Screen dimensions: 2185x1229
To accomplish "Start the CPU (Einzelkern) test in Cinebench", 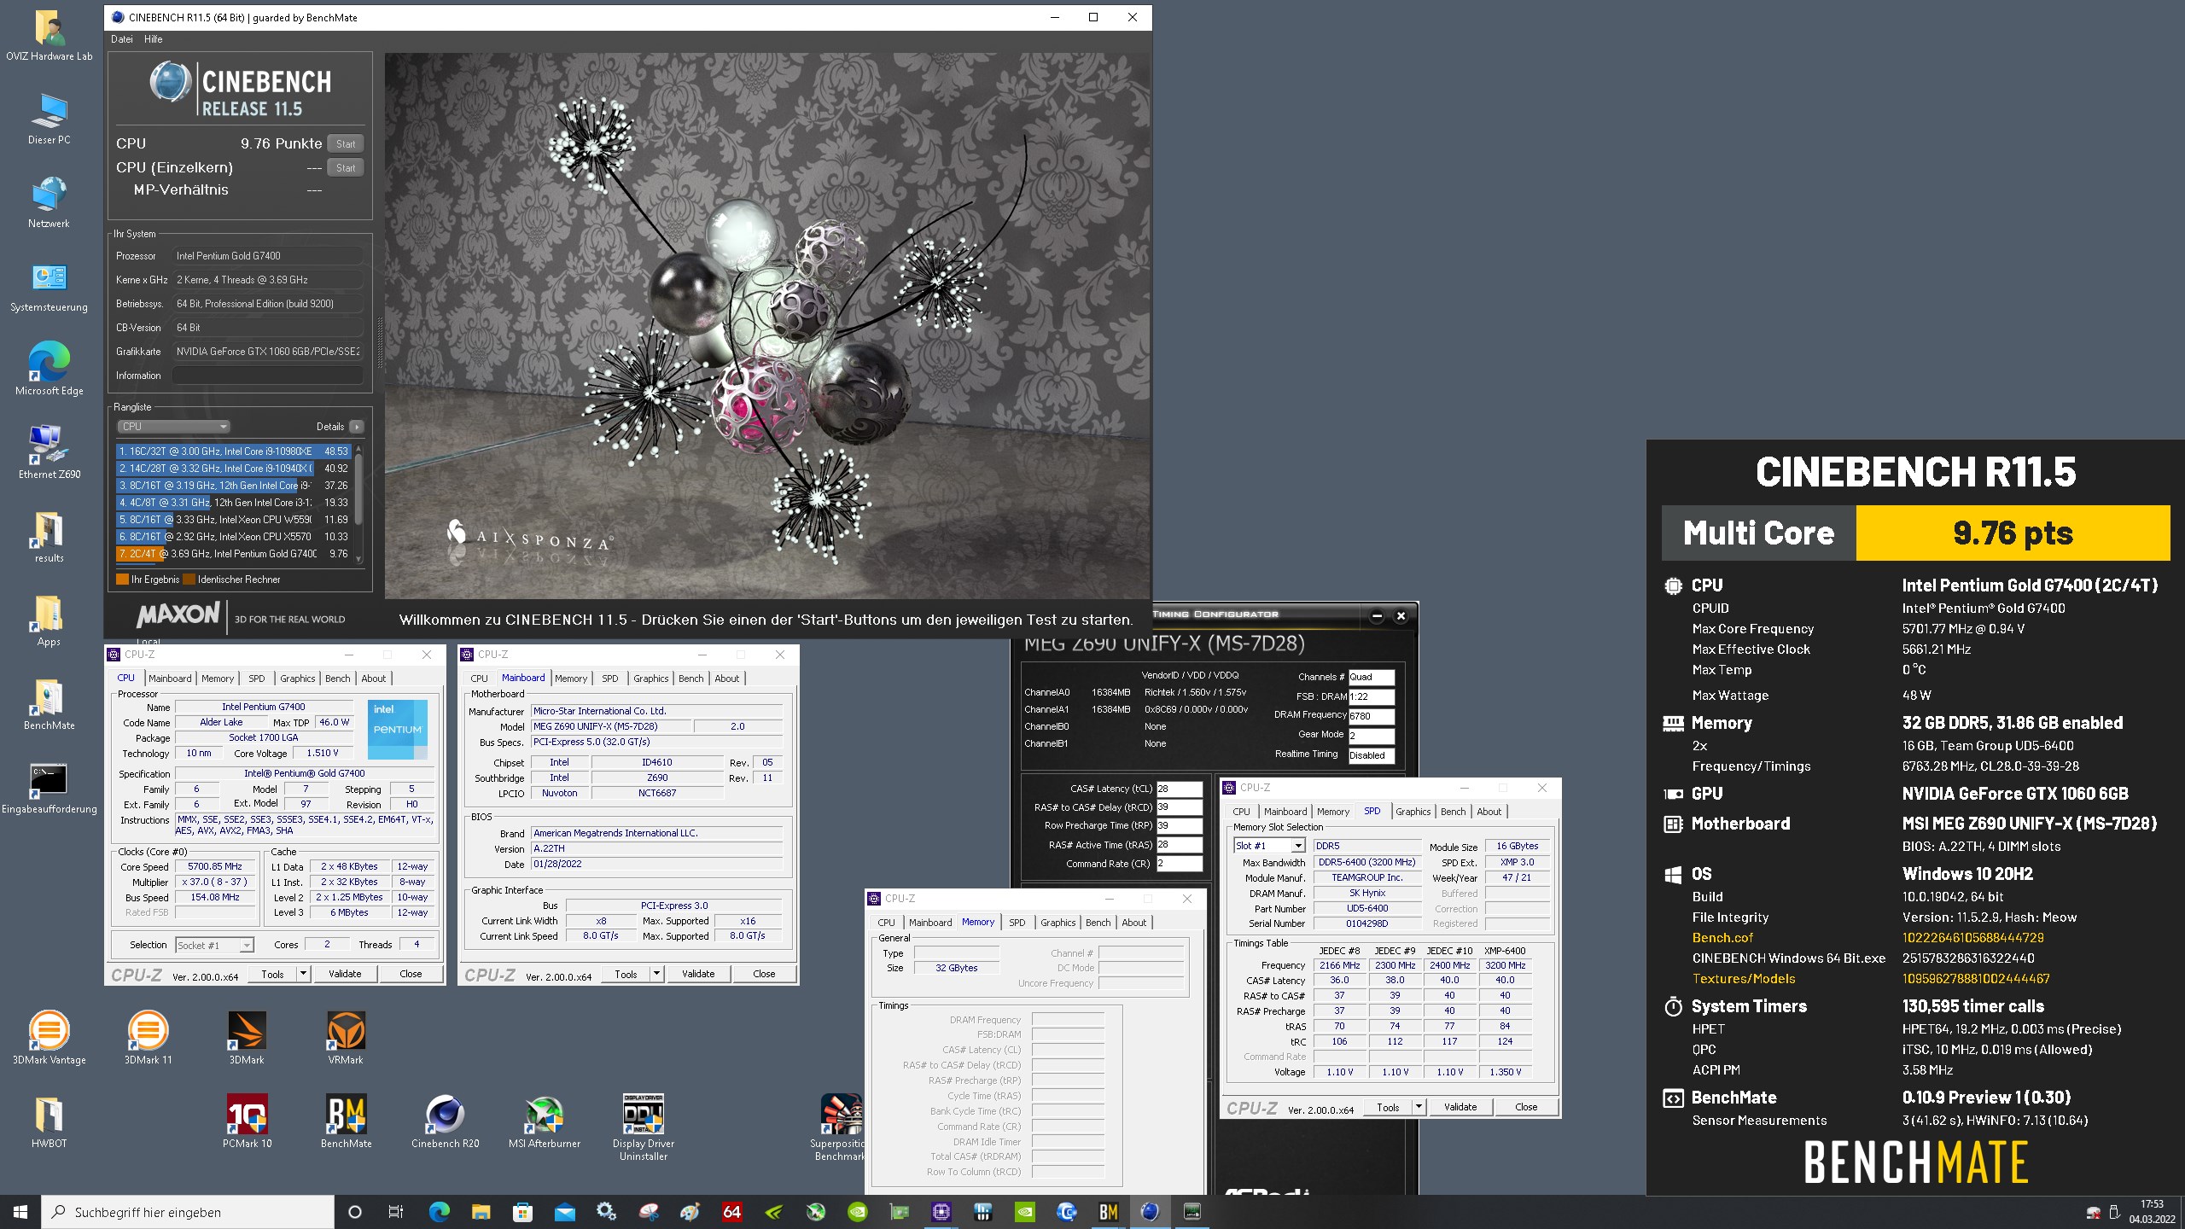I will tap(346, 168).
